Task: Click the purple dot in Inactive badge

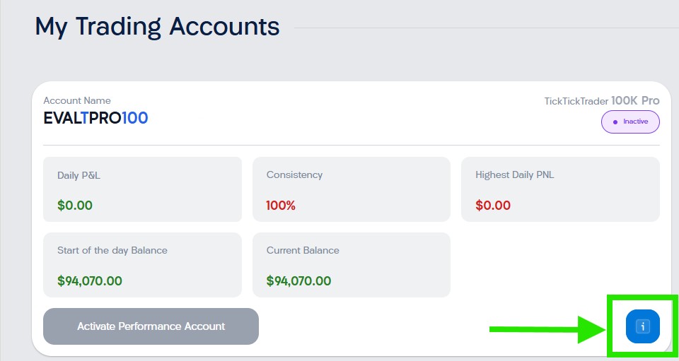Action: pos(615,122)
